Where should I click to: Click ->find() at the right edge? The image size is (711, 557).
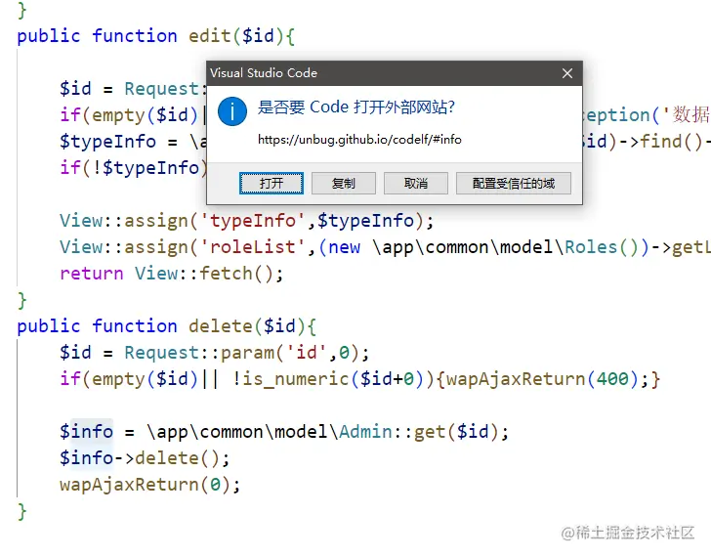(x=660, y=142)
